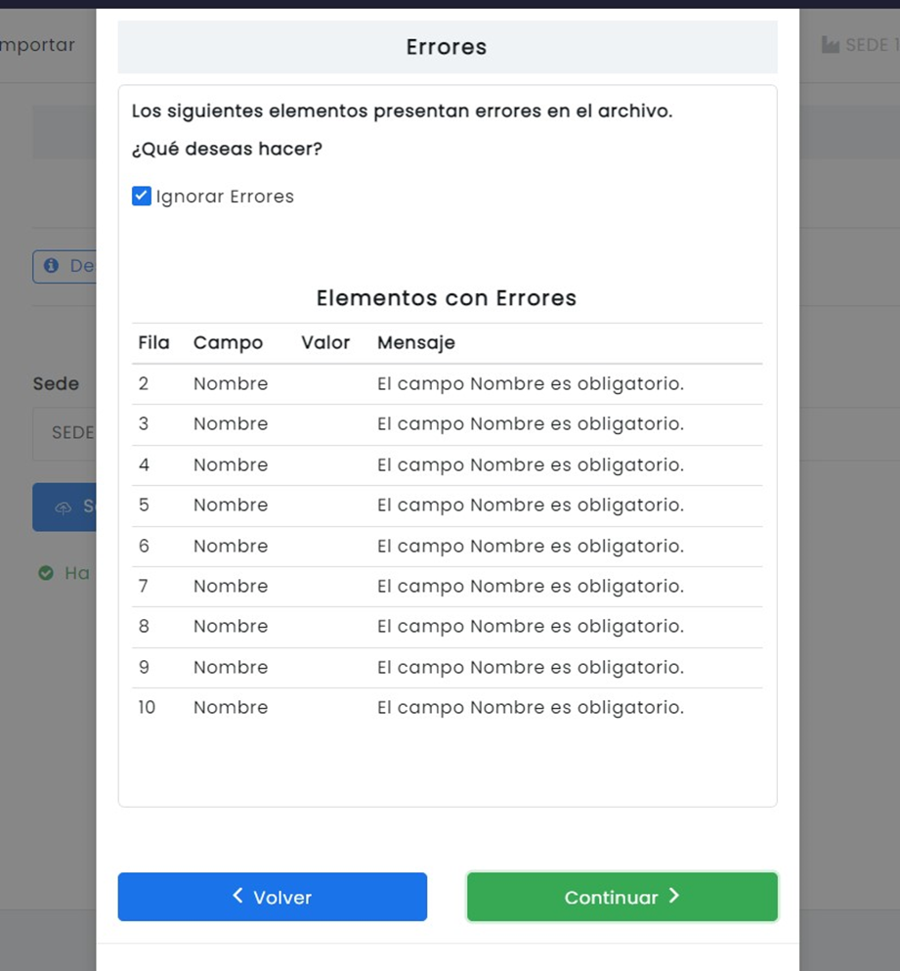
Task: Click the Errores dialog title bar
Action: coord(448,47)
